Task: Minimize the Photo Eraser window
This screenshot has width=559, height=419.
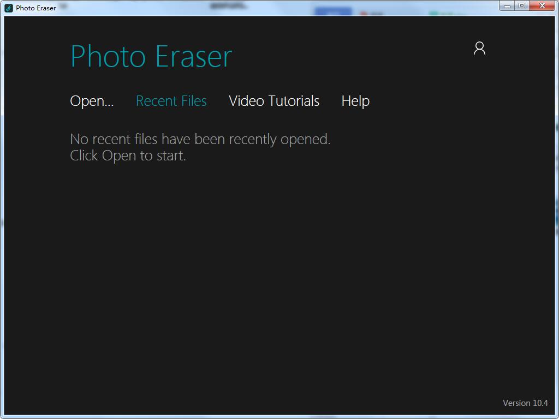Action: pyautogui.click(x=507, y=5)
